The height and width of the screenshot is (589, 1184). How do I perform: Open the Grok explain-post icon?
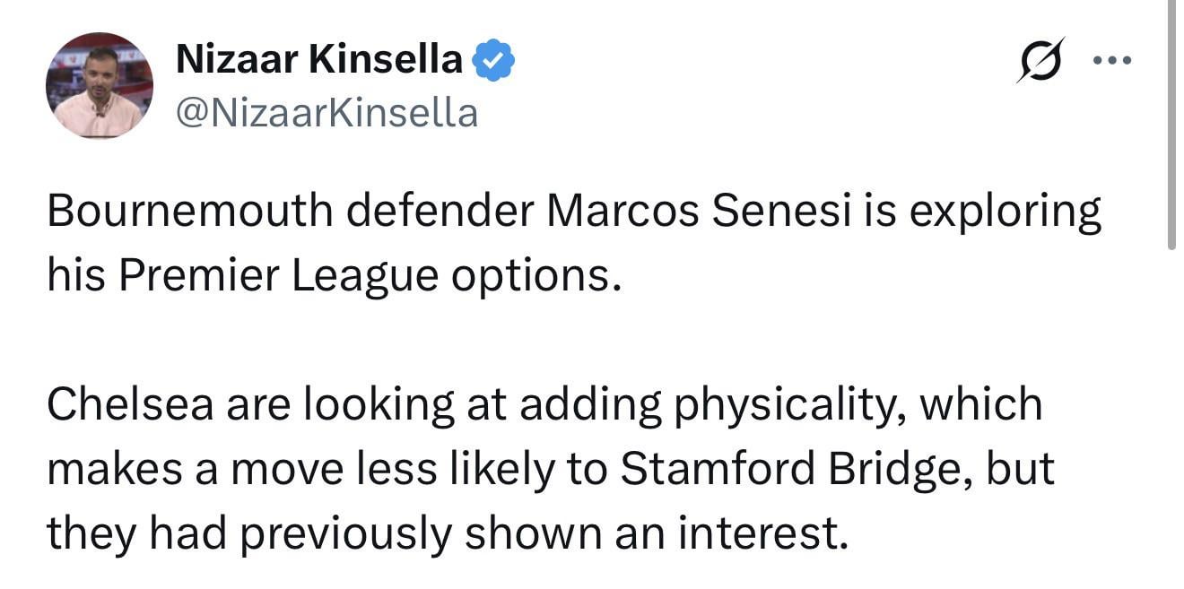point(1040,61)
